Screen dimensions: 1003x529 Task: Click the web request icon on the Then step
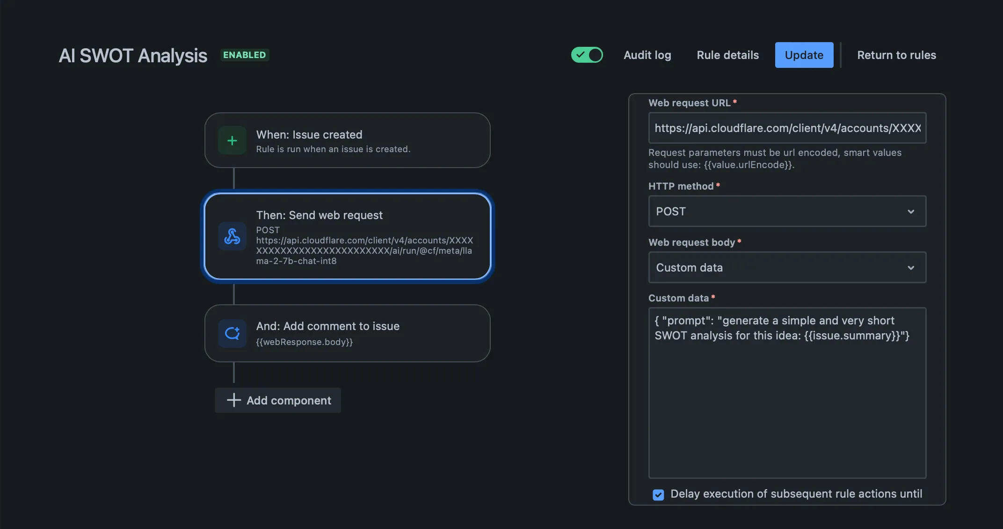232,236
